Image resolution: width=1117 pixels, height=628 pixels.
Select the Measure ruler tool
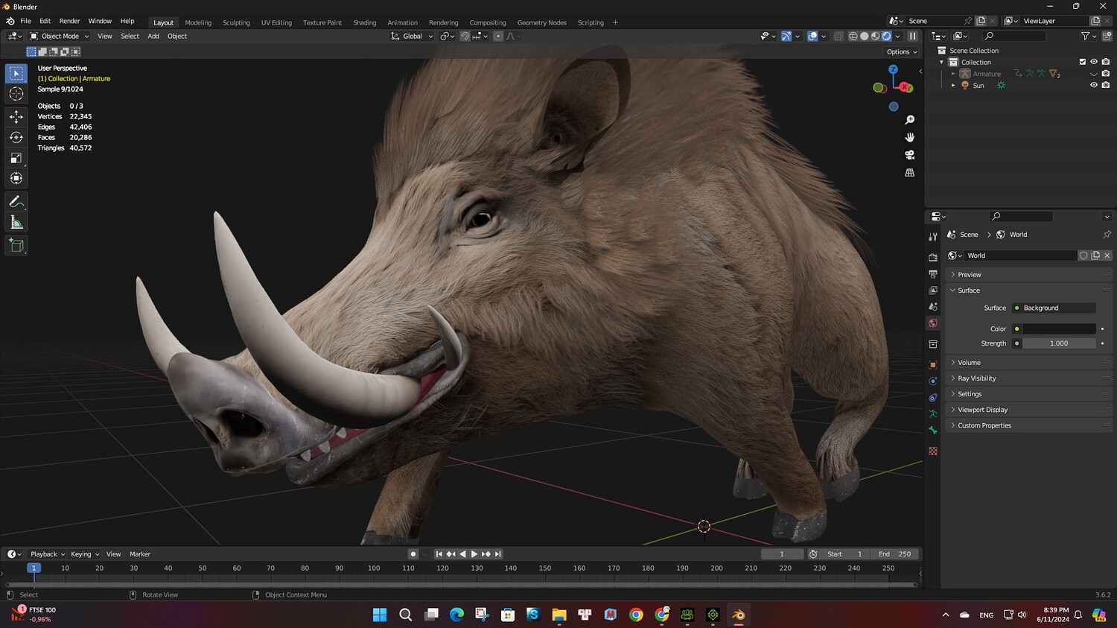[x=16, y=223]
